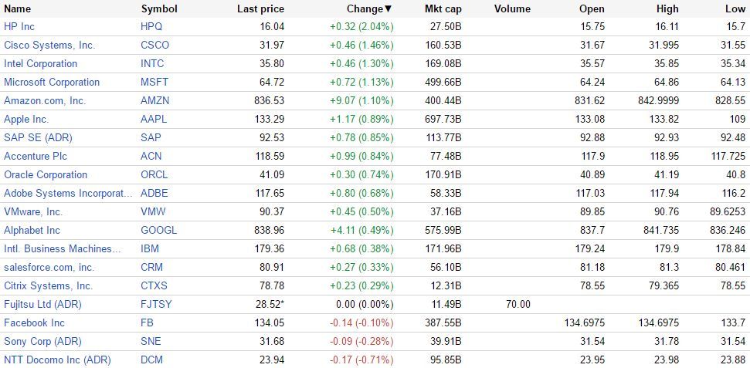Open the Apple Inc. company page
750x368 pixels.
(x=26, y=119)
